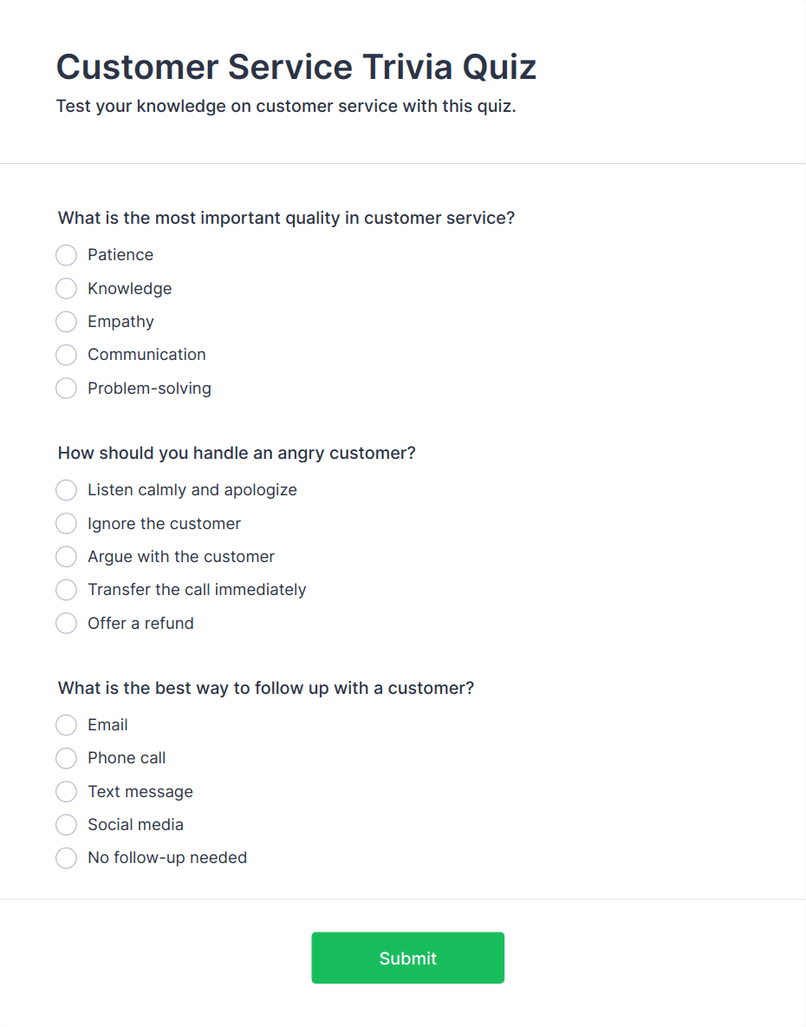Click the angry customer question text
This screenshot has width=806, height=1027.
click(237, 453)
